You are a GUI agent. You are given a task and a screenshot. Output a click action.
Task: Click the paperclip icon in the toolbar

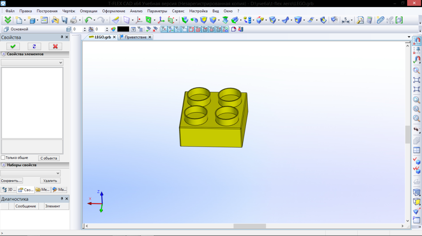pos(380,20)
